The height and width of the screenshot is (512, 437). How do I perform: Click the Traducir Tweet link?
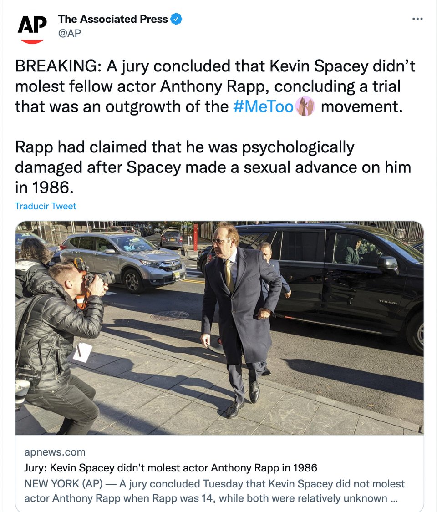(x=46, y=206)
